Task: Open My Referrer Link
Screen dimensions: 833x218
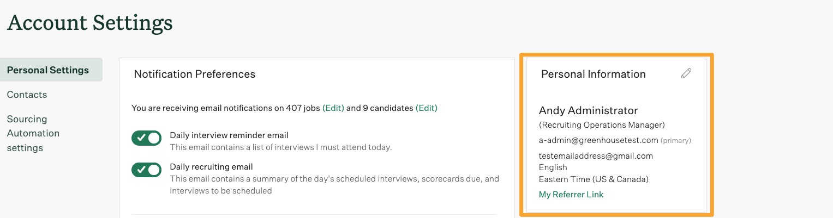Action: (x=571, y=195)
